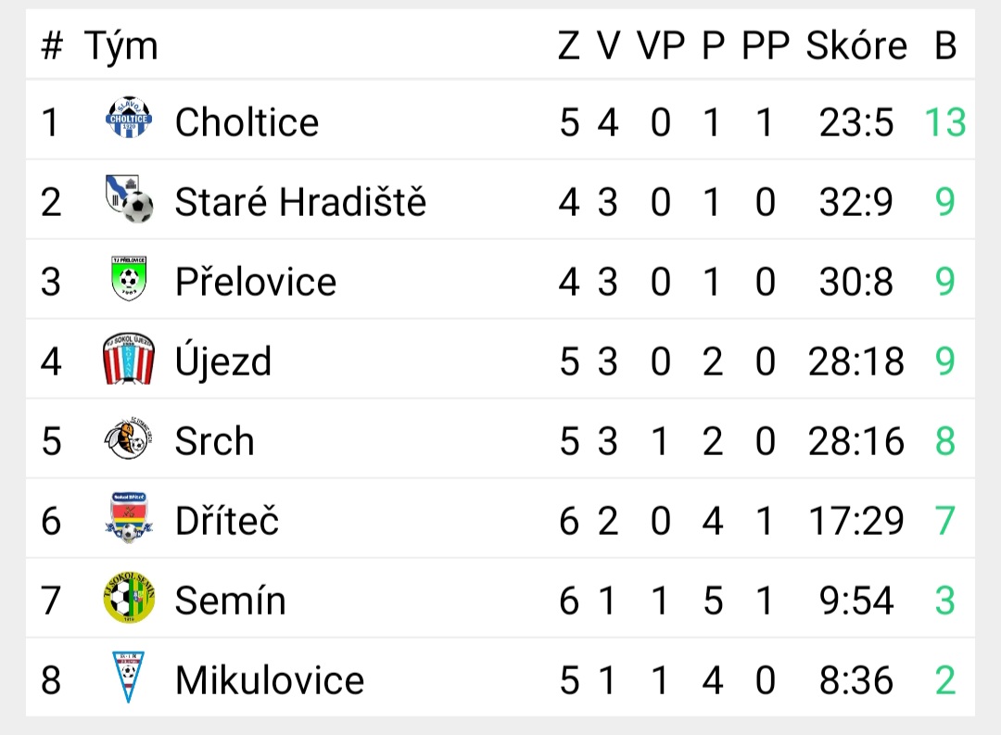Tap the Dříteč club emblem
Image resolution: width=1001 pixels, height=735 pixels.
click(128, 518)
